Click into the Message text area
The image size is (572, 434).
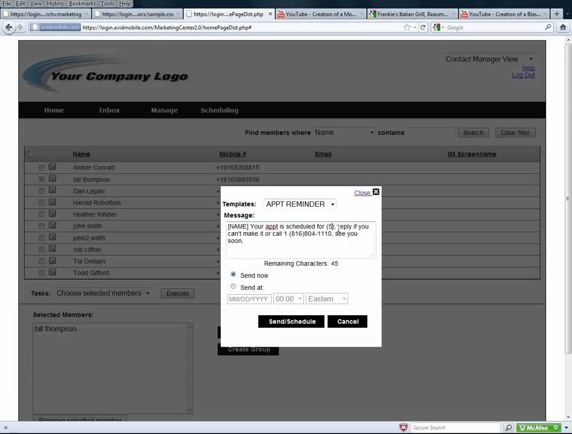point(301,240)
